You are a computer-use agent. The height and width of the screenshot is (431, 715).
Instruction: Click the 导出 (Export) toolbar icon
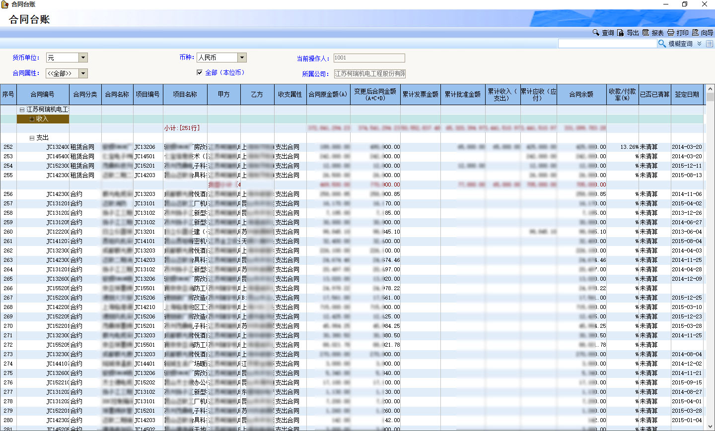[621, 32]
